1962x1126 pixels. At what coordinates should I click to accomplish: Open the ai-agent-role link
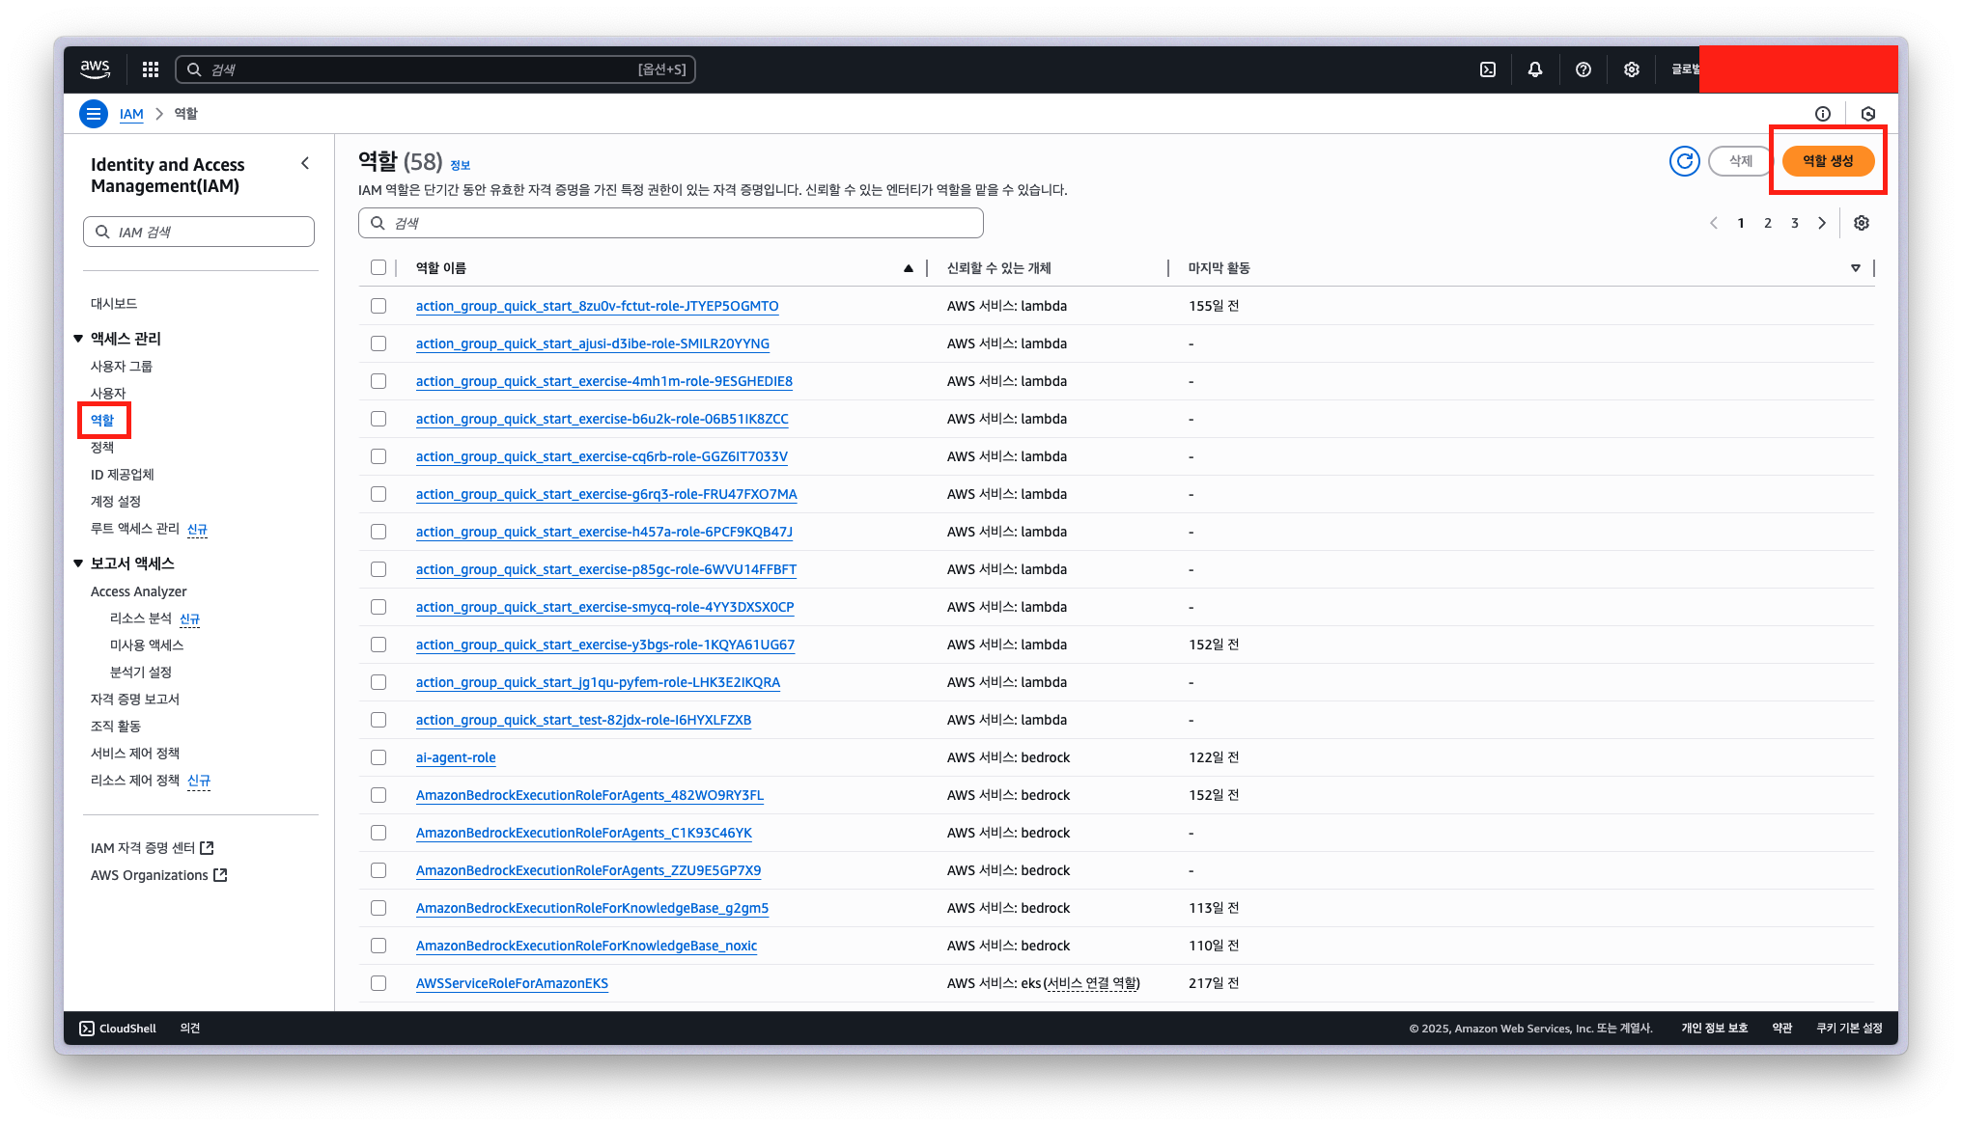[456, 757]
